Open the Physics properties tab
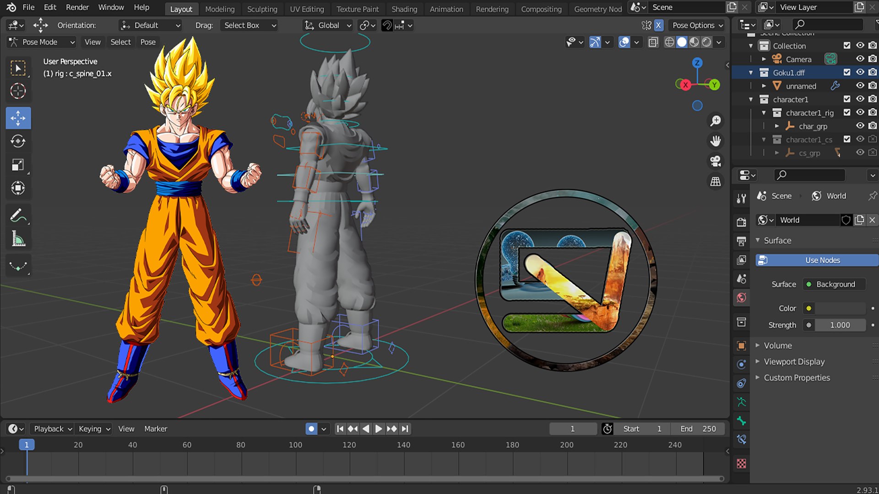The image size is (879, 494). pos(741,365)
